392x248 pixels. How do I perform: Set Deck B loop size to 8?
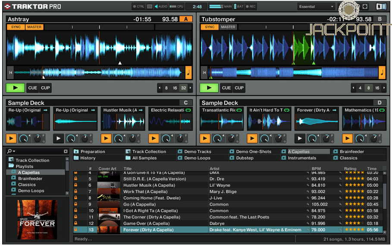[x=369, y=88]
